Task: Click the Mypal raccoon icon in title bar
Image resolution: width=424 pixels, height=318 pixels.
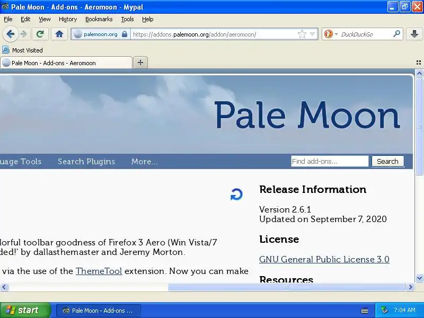Action: click(x=5, y=6)
